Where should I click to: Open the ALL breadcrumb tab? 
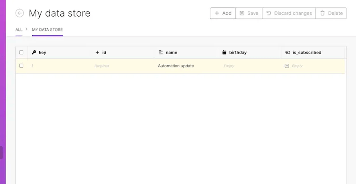pos(19,30)
